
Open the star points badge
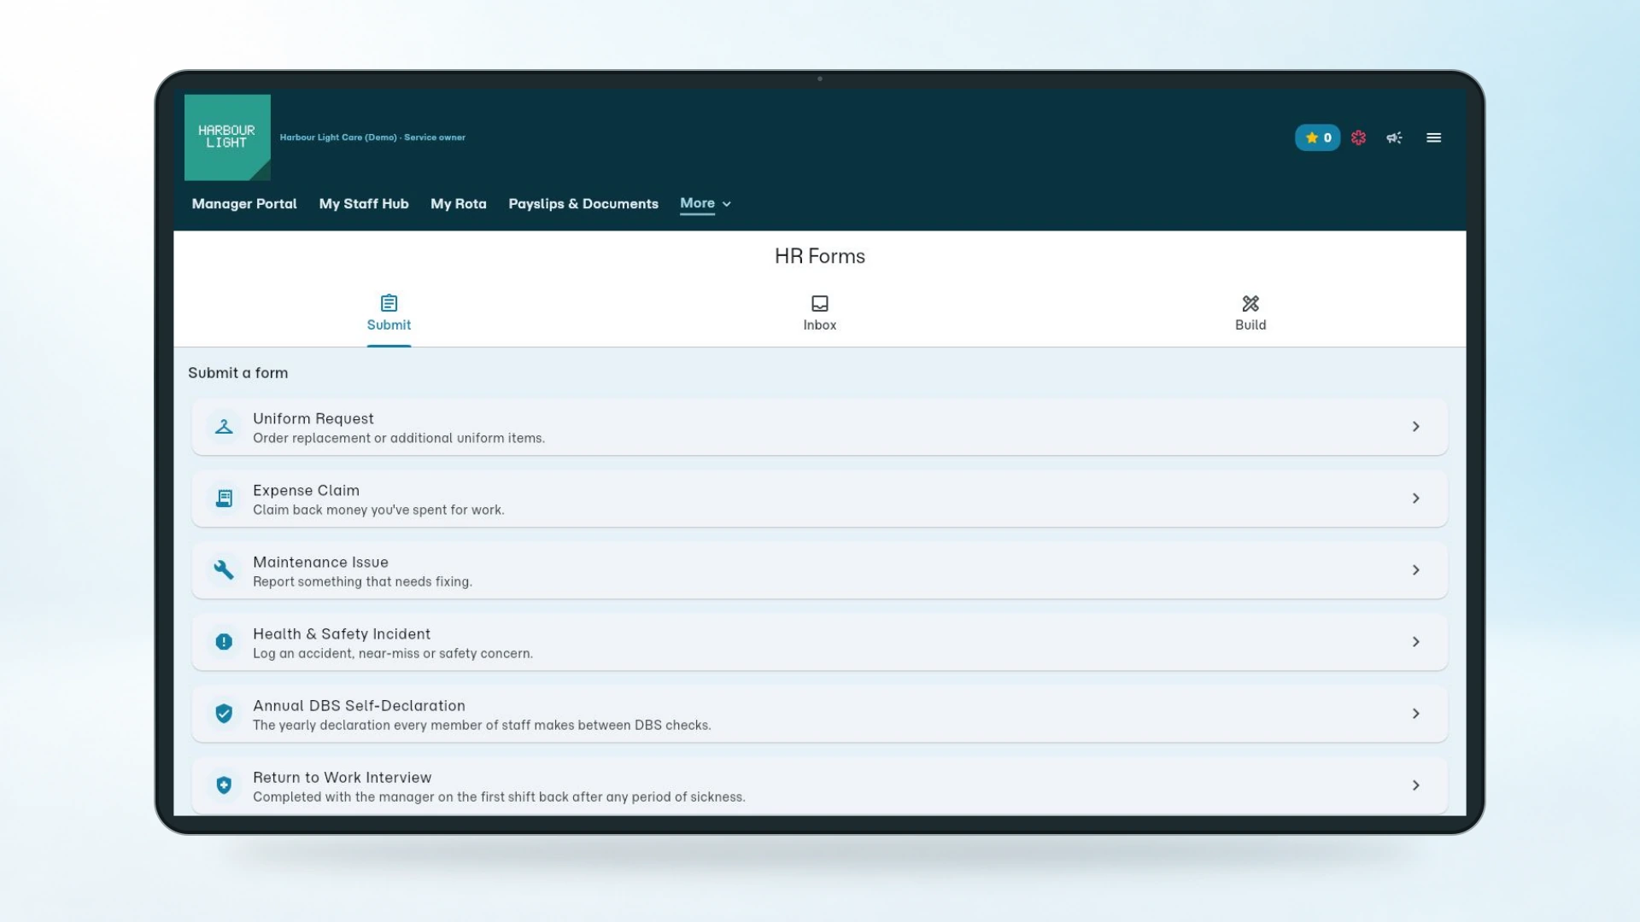(1317, 137)
